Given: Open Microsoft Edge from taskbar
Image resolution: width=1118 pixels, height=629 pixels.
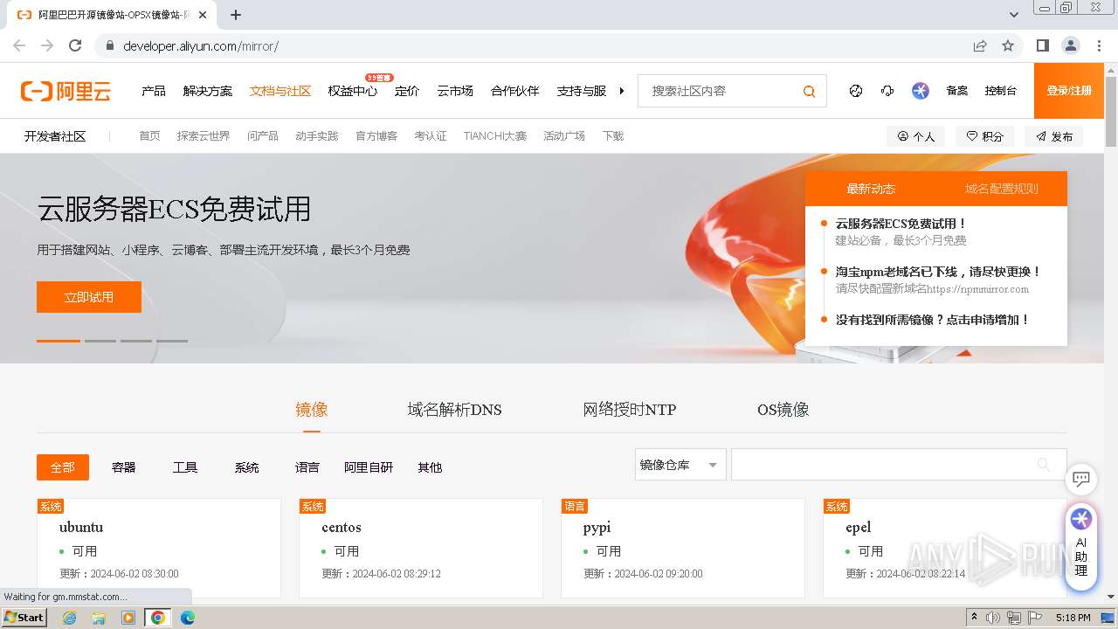Looking at the screenshot, I should (187, 618).
